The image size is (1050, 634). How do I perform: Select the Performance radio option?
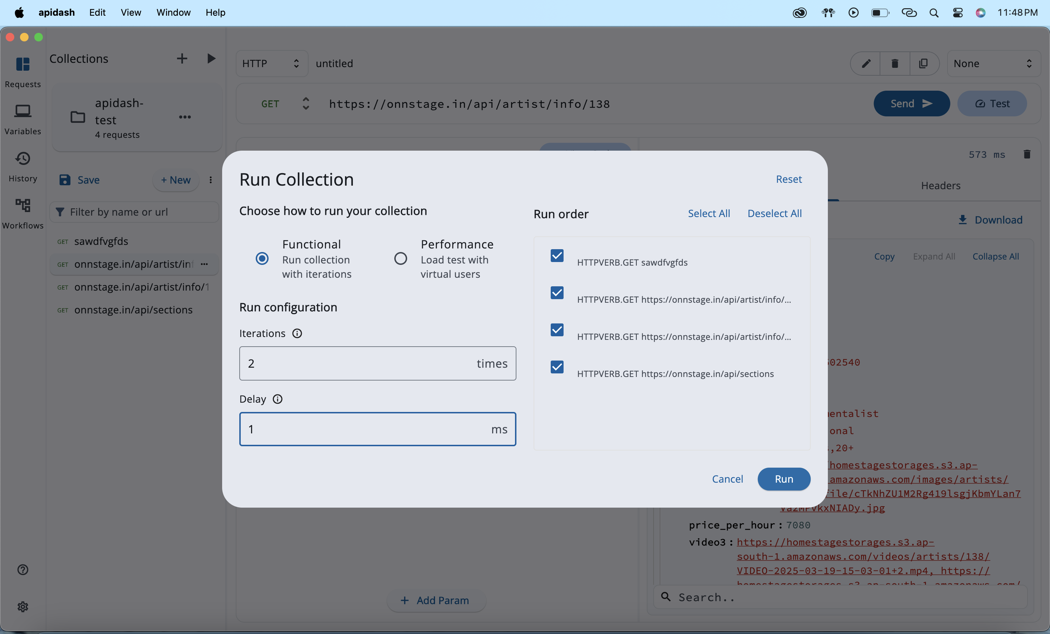point(401,258)
